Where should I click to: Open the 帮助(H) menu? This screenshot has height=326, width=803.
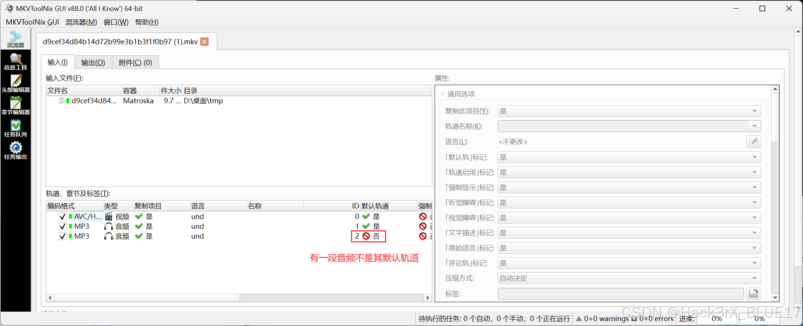click(147, 22)
